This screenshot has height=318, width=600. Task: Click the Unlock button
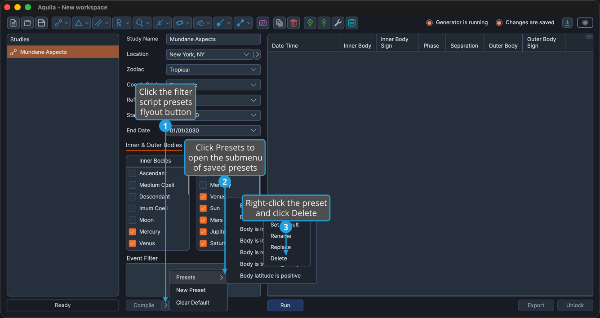coord(575,305)
